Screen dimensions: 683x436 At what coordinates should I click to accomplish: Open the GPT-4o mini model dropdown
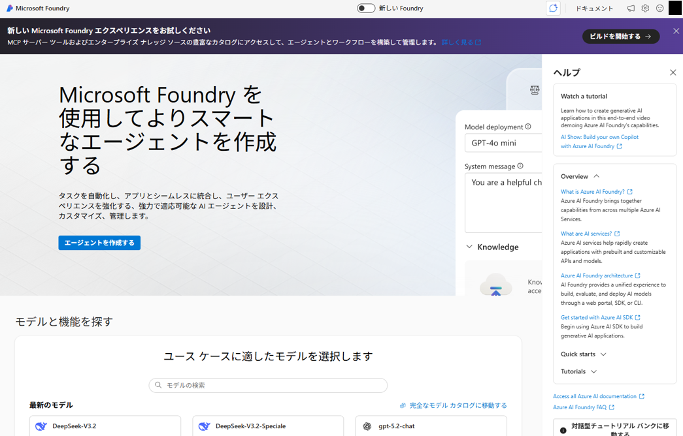pos(503,143)
